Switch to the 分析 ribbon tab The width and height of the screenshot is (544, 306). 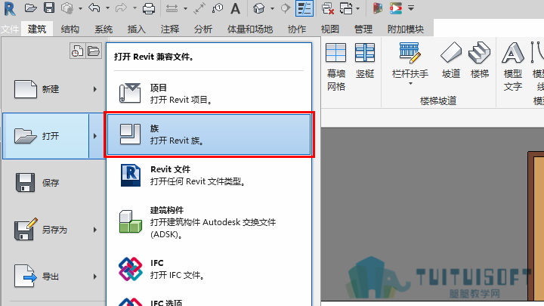point(203,29)
